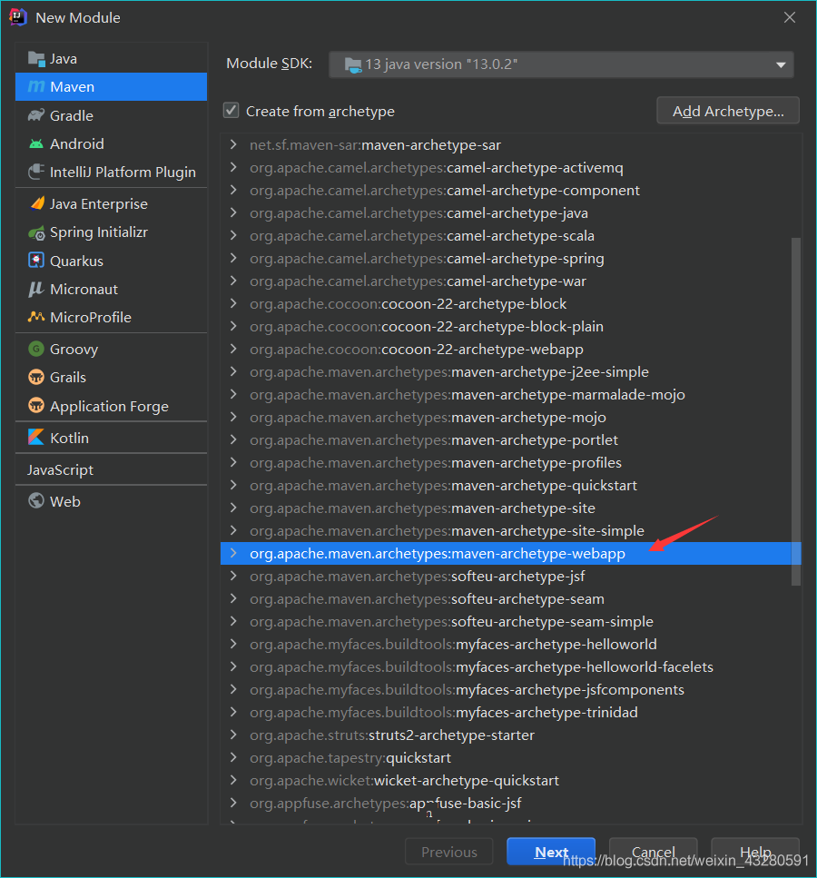Click the IntelliJ logo in title bar
817x878 pixels.
click(18, 17)
